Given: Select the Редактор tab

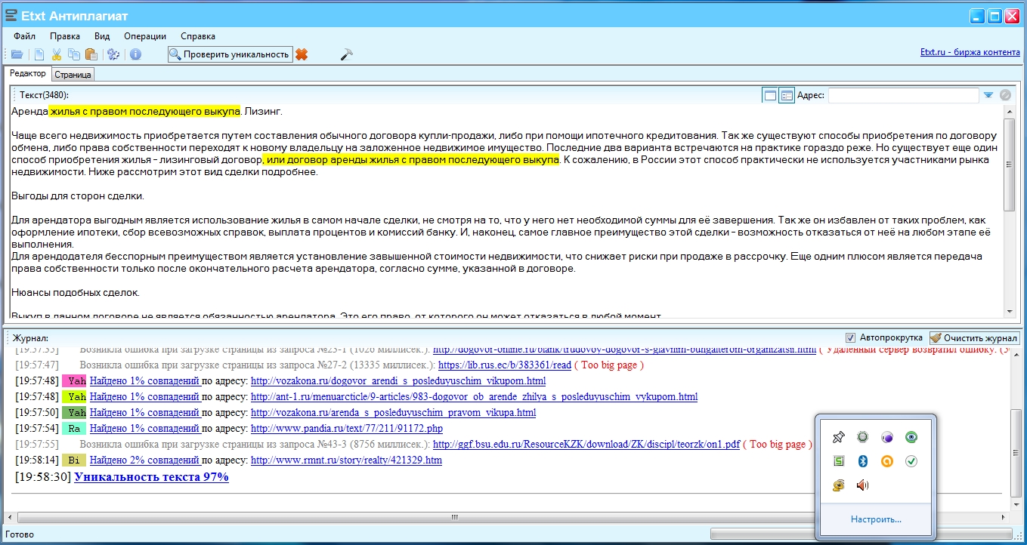Looking at the screenshot, I should coord(28,74).
